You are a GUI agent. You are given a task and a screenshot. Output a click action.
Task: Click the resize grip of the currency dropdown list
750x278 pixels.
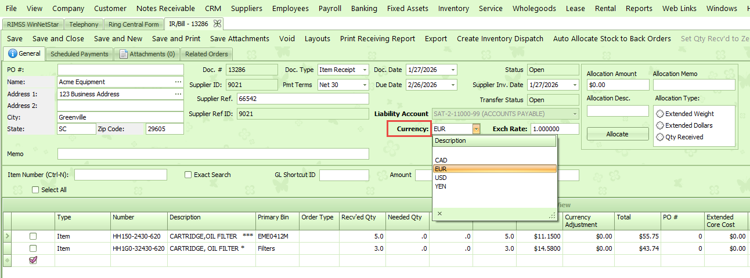(x=552, y=215)
